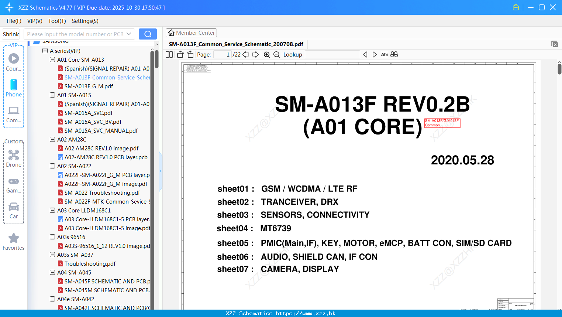
Task: Click the XZZ Schematics logo icon
Action: [9, 7]
